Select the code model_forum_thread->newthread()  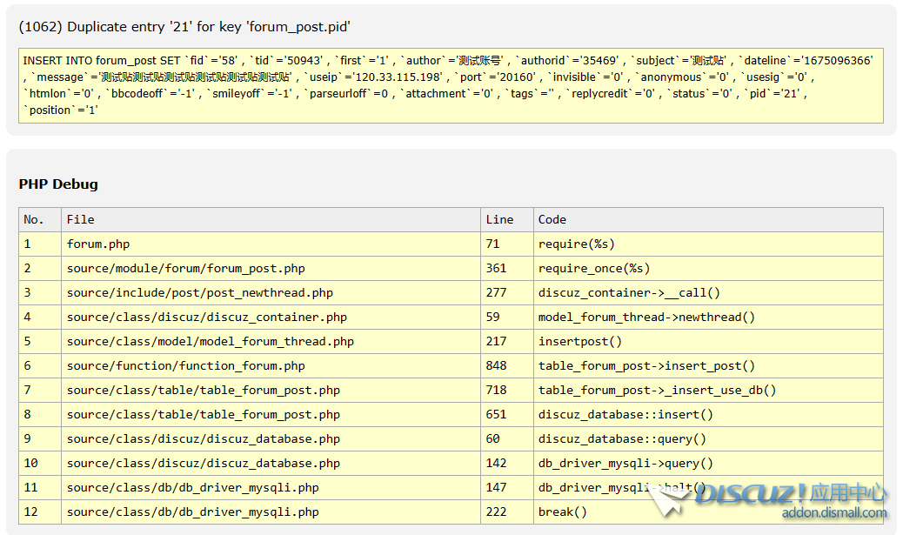point(646,318)
